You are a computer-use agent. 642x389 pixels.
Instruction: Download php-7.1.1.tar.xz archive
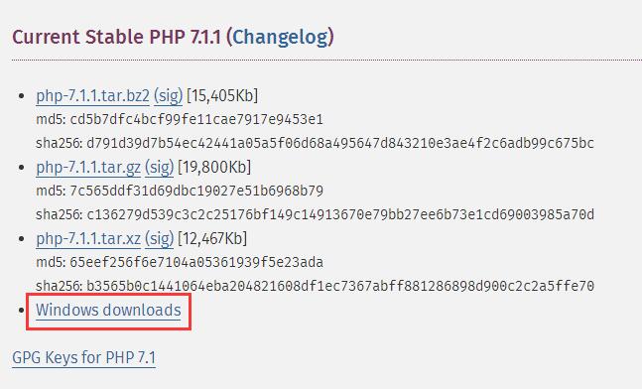88,239
